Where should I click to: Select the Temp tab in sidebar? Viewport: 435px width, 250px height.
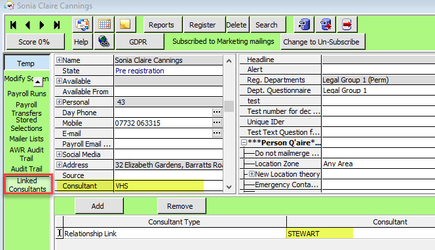click(x=27, y=63)
